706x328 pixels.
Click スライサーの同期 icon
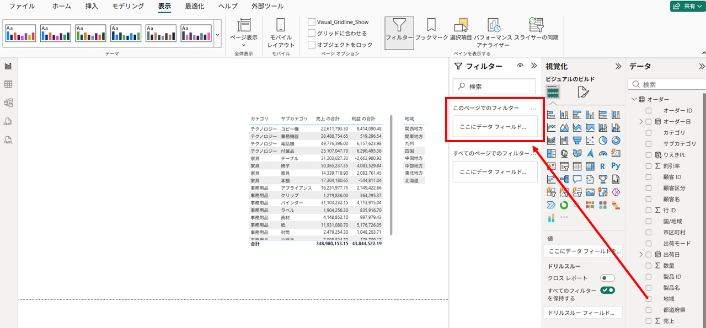pos(536,30)
